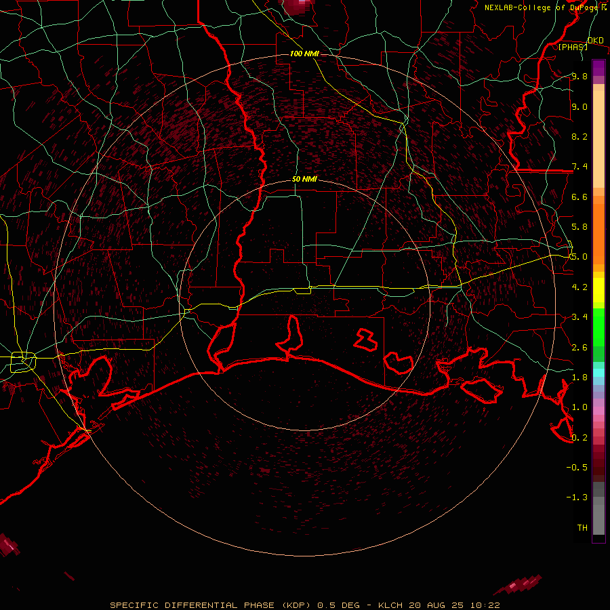Pick the dark maroon segment of the color bar
The width and height of the screenshot is (610, 610).
click(x=598, y=467)
